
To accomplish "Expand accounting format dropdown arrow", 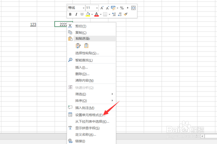I will coord(117,8).
